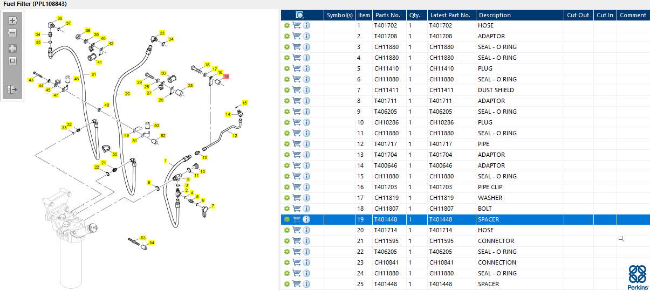Screen dimensions: 650x291
Task: Click the four-squares grid view icon
Action: (12, 48)
